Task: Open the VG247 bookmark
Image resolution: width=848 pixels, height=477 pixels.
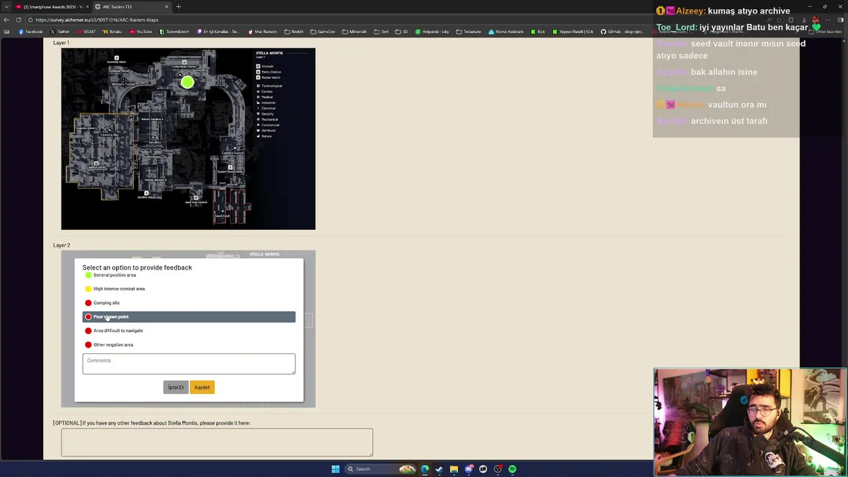Action: pos(86,32)
